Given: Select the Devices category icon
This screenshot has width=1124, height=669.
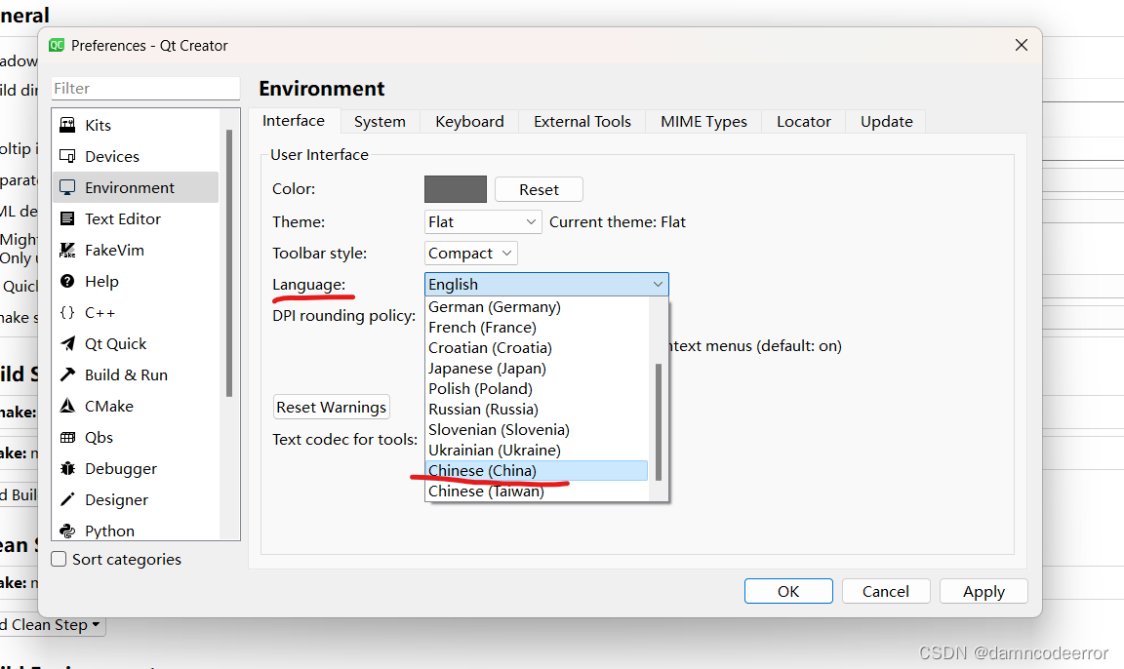Looking at the screenshot, I should tap(67, 156).
